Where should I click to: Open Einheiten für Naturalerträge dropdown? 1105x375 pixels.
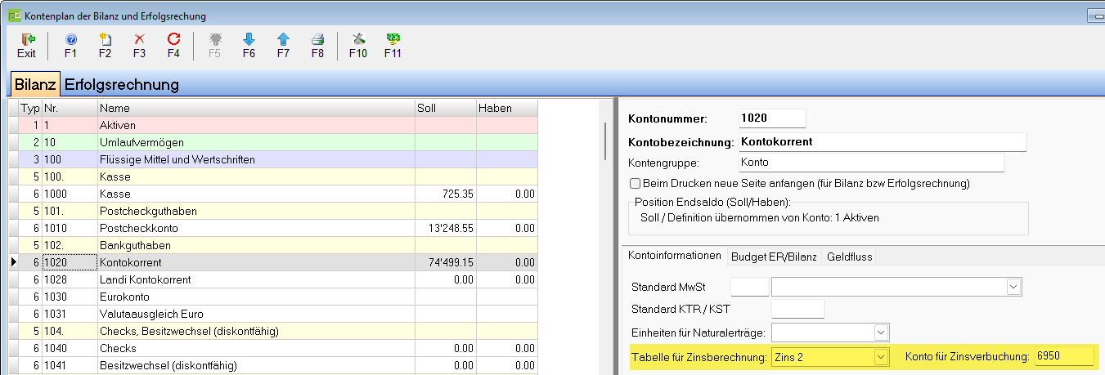(x=880, y=333)
